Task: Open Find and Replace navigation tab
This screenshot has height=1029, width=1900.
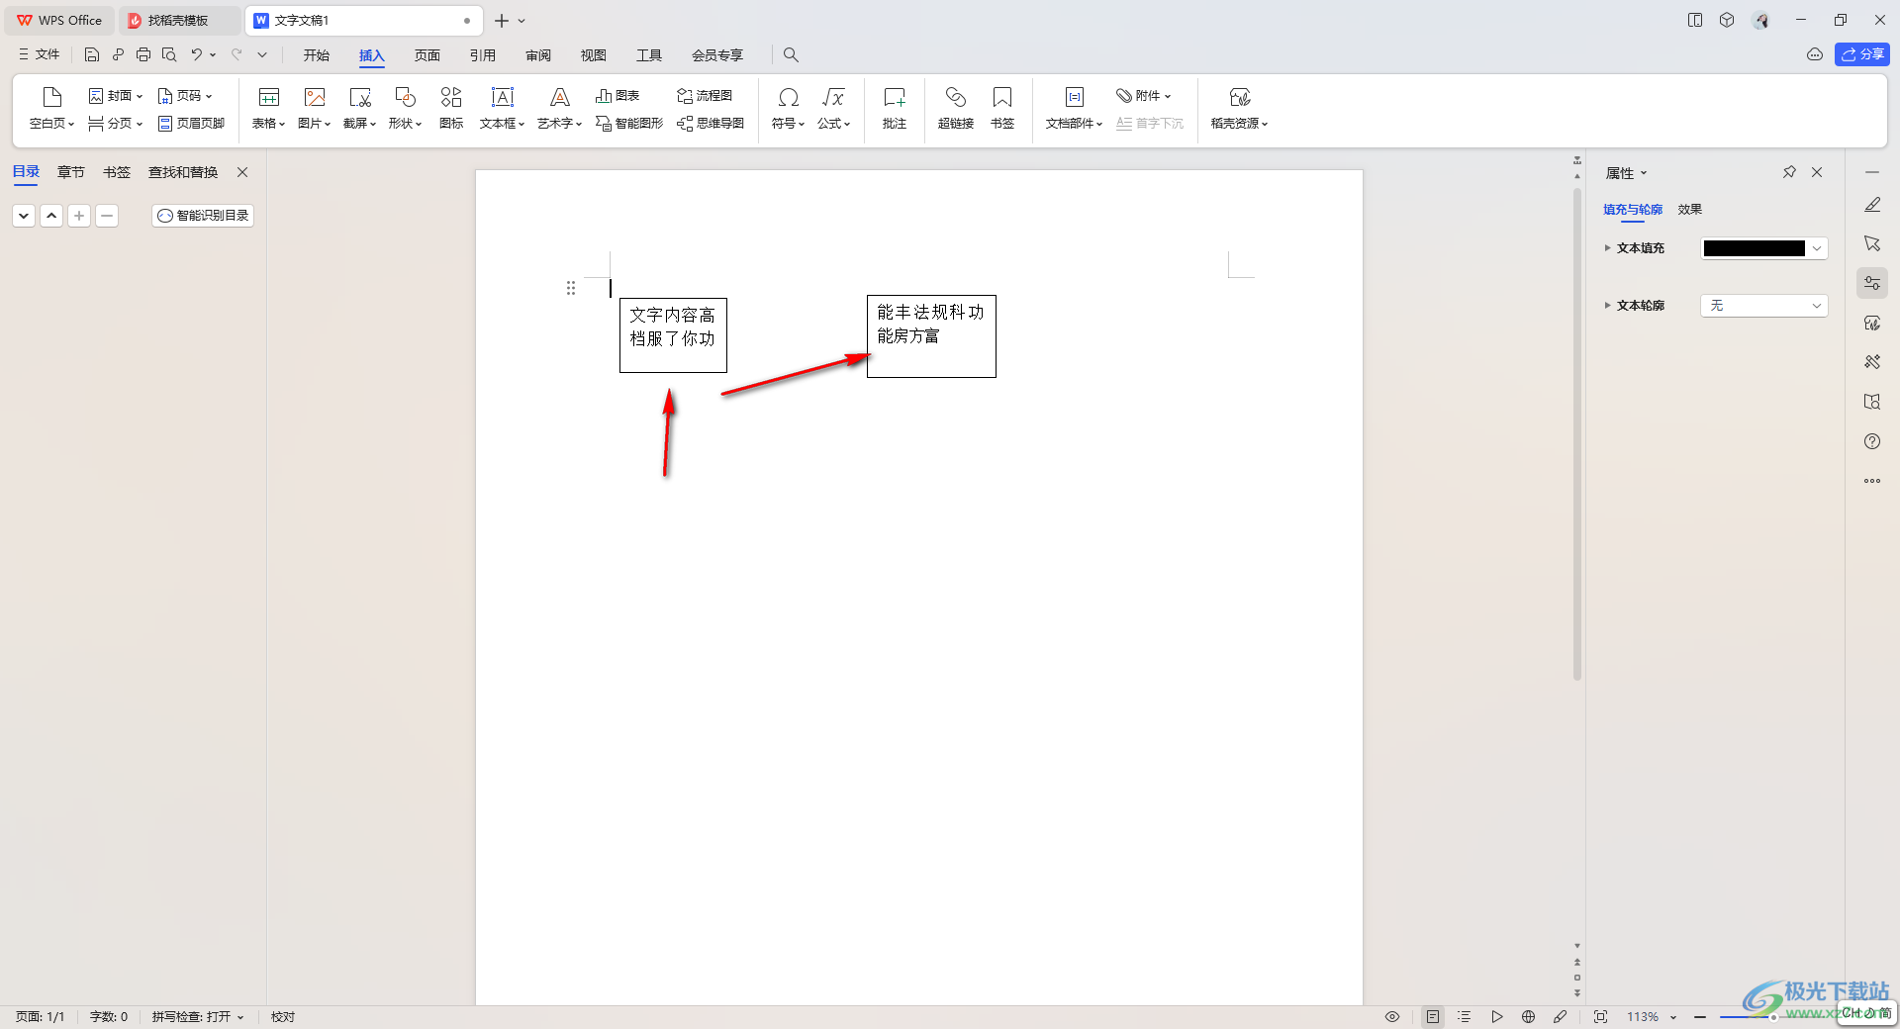Action: coord(183,172)
